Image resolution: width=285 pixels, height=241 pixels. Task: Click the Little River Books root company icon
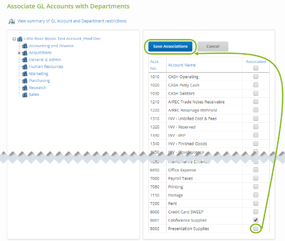20,39
